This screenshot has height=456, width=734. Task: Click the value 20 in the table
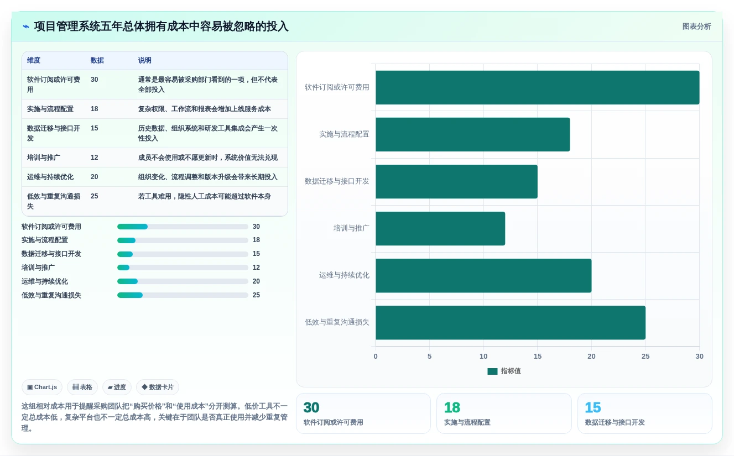95,177
